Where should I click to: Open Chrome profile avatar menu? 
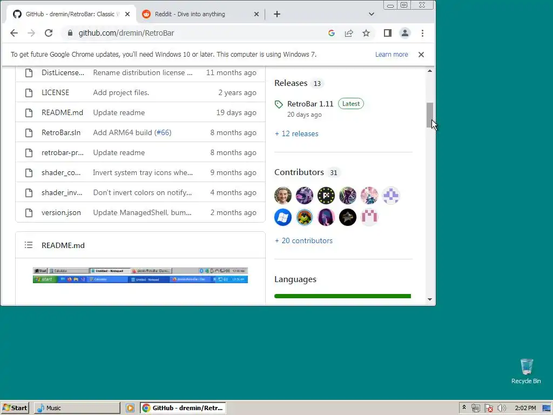[405, 33]
